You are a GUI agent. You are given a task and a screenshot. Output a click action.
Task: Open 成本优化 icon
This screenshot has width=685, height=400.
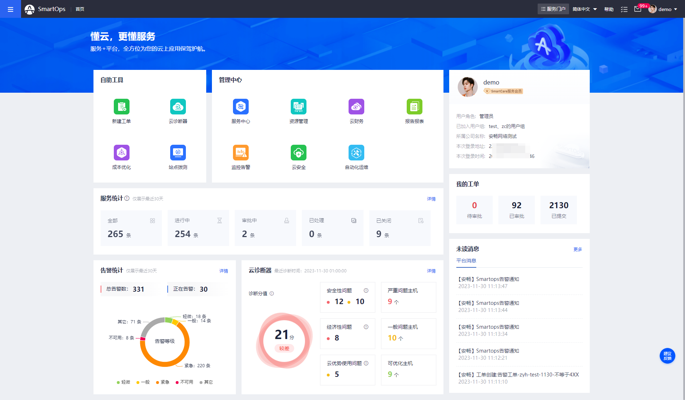point(121,153)
